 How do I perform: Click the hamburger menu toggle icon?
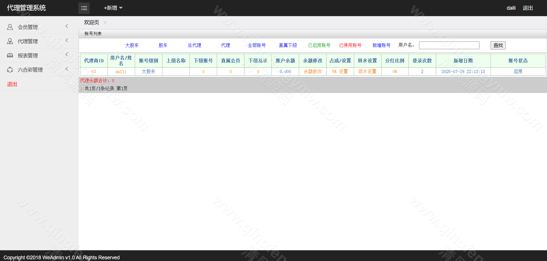click(84, 8)
